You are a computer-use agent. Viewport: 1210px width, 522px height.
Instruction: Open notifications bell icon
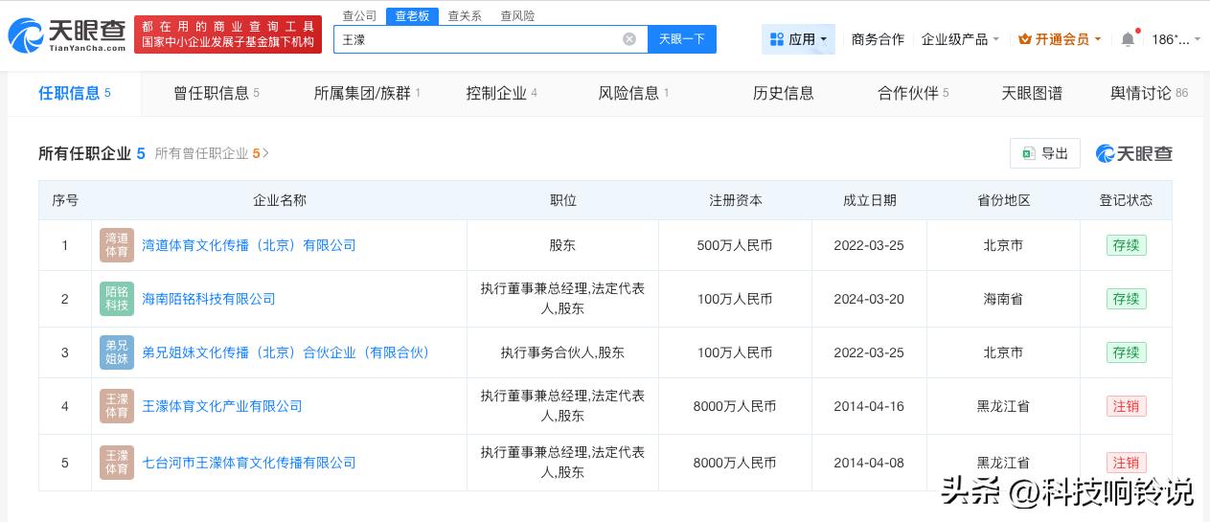(1128, 39)
